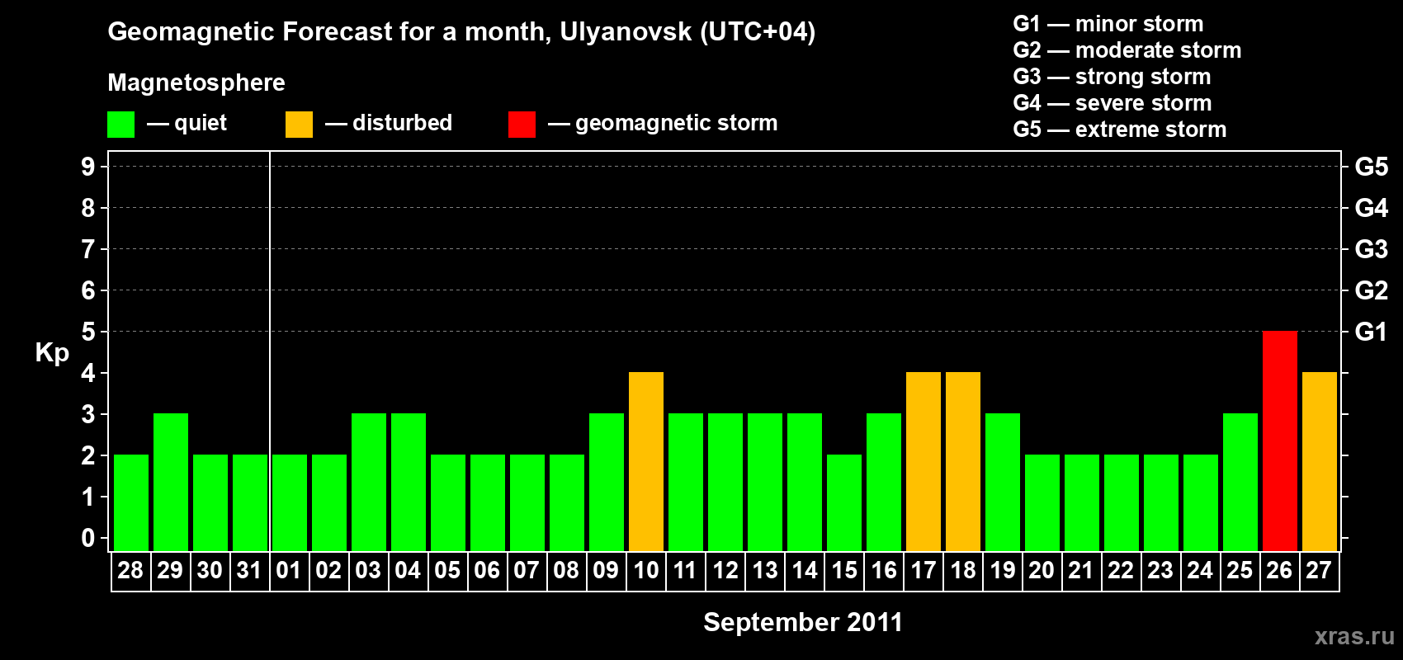This screenshot has width=1403, height=660.
Task: Click the date label 26
Action: click(x=1279, y=571)
